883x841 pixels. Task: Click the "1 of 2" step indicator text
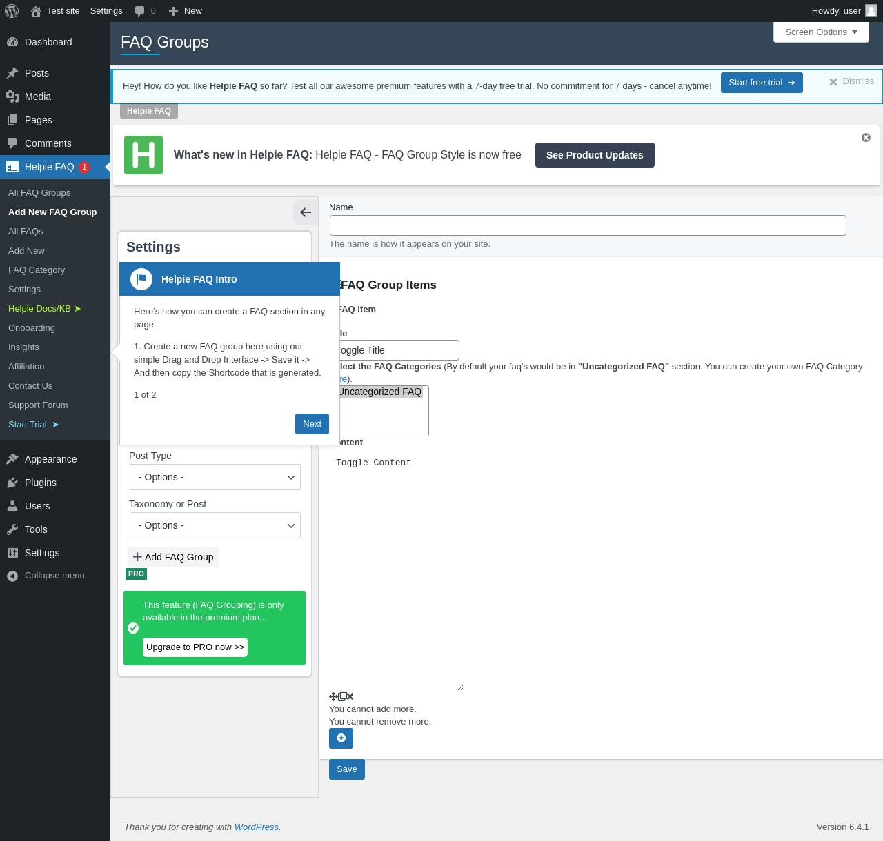point(145,395)
